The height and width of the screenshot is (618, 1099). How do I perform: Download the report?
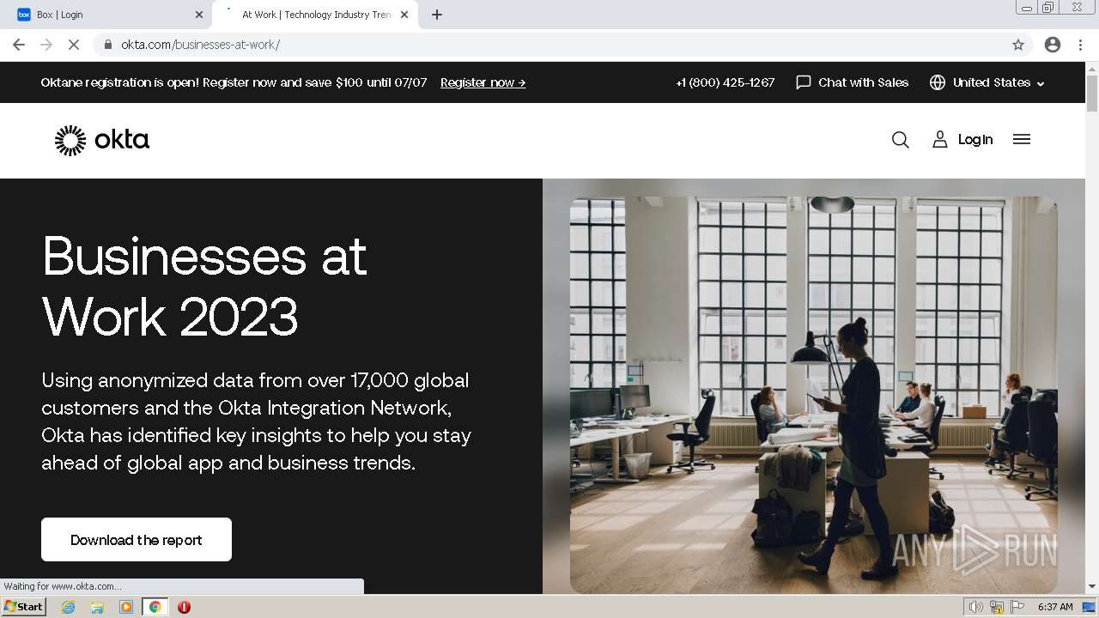pos(137,540)
